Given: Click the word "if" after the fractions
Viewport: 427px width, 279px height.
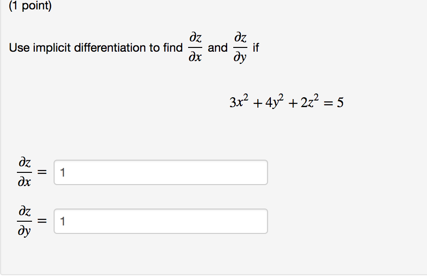Looking at the screenshot, I should click(256, 47).
